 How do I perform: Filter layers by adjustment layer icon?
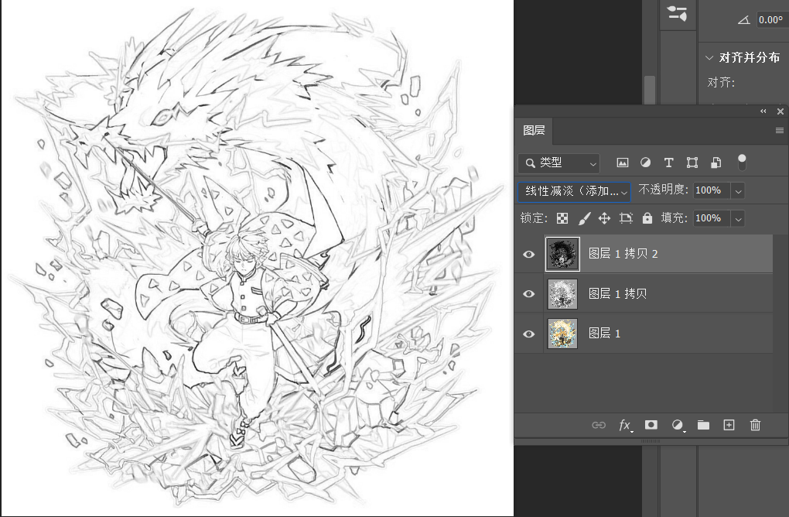[x=645, y=163]
